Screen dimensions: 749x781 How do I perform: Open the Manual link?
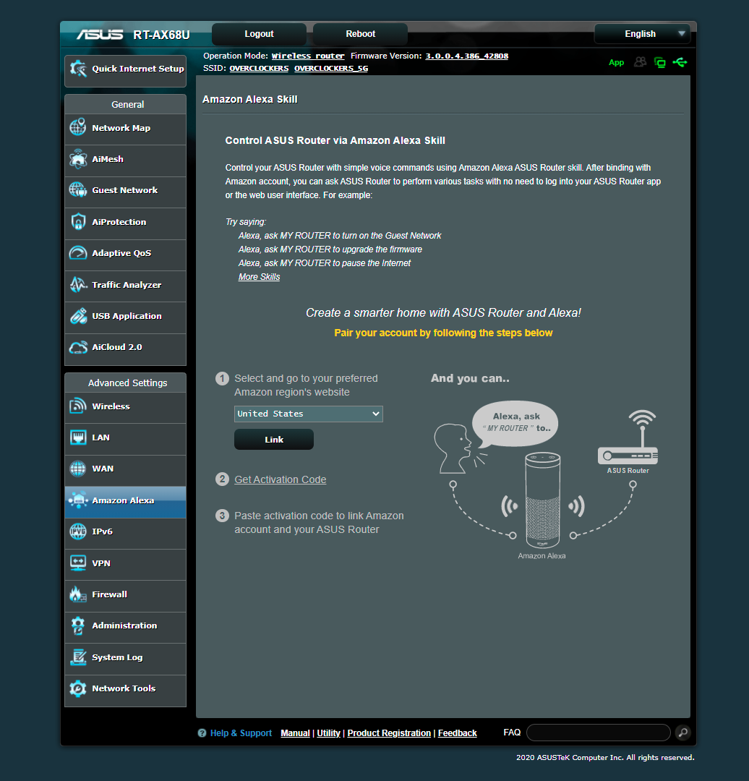(295, 733)
